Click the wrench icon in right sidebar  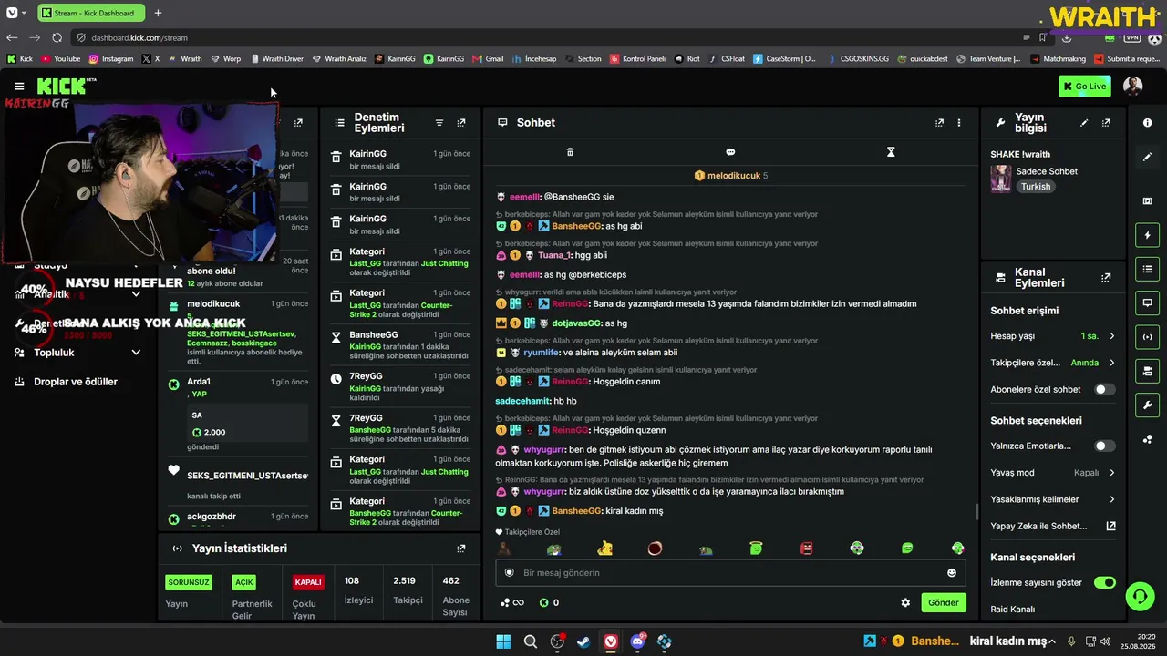1147,405
